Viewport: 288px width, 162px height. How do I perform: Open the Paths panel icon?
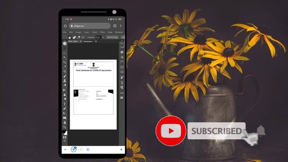(x=122, y=62)
